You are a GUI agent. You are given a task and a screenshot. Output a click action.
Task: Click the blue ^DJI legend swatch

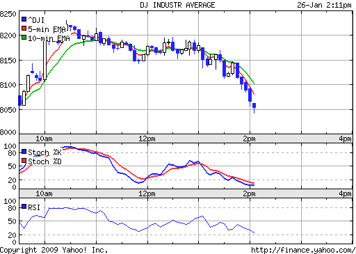[24, 19]
